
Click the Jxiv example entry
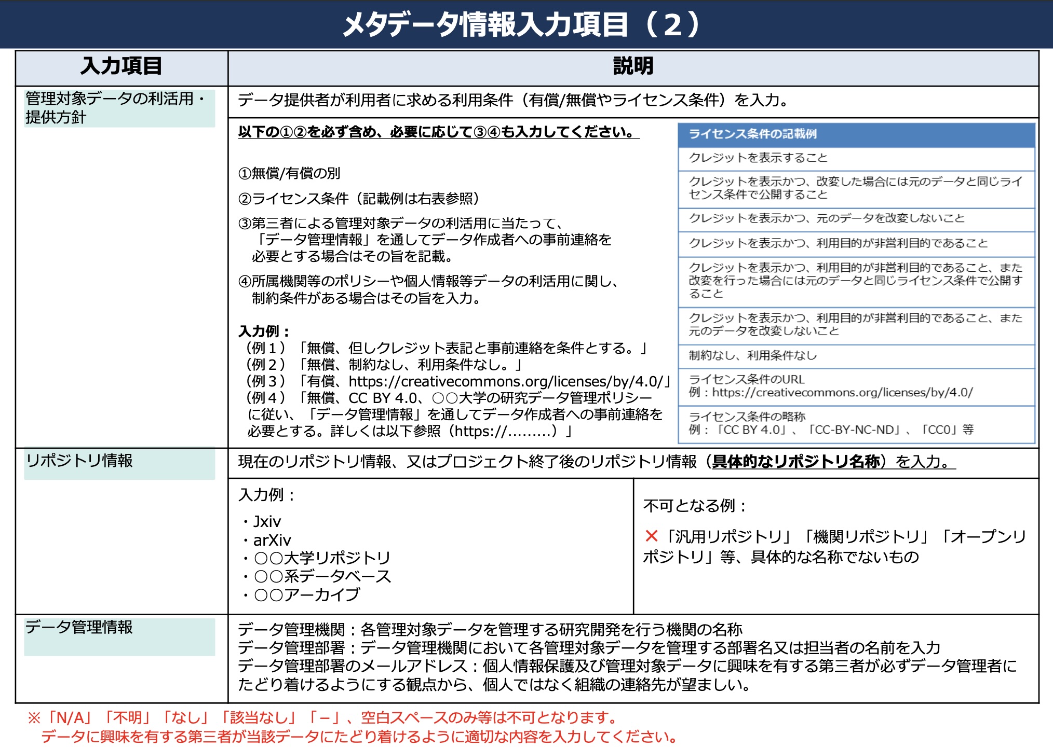(x=267, y=521)
